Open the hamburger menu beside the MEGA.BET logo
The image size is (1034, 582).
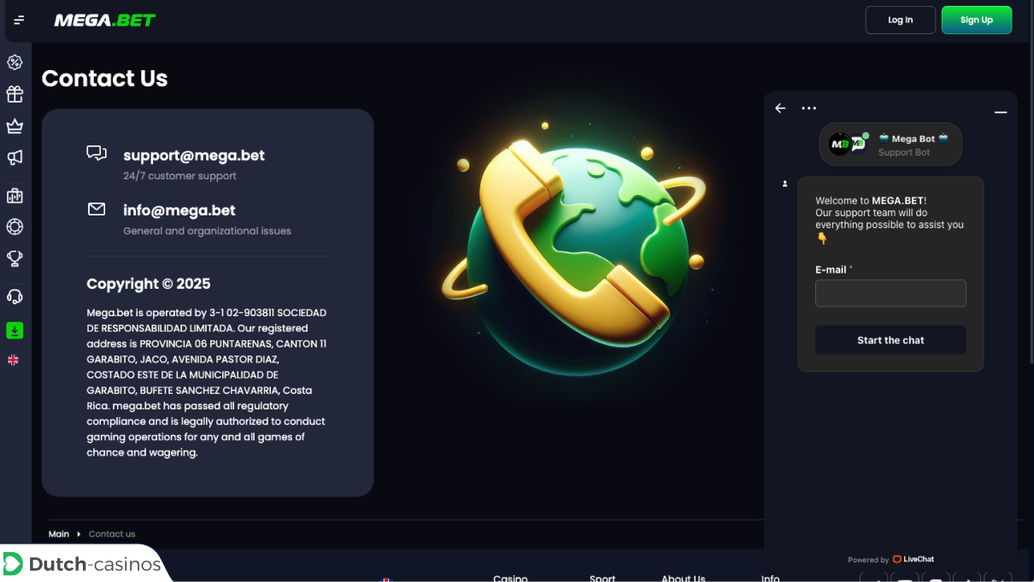pyautogui.click(x=19, y=20)
